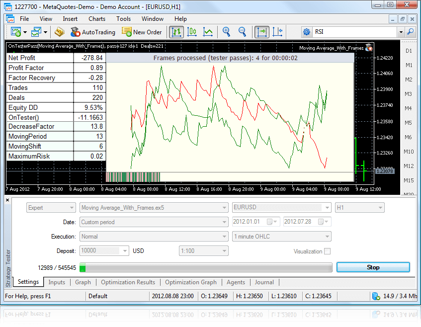The height and width of the screenshot is (327, 421).
Task: Open the Expert type dropdown
Action: (x=51, y=208)
